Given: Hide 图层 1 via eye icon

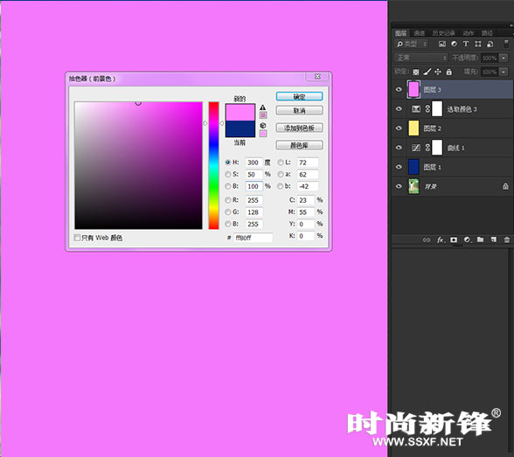Looking at the screenshot, I should (x=399, y=167).
